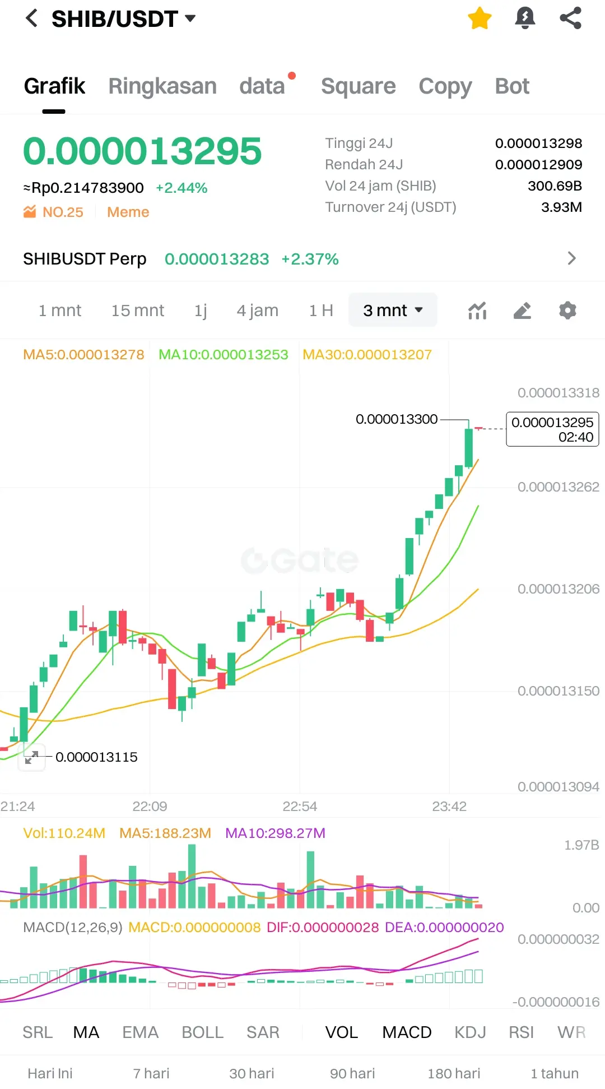Tap the ≈Rp0.214783900 converted price
Image resolution: width=605 pixels, height=1089 pixels.
tap(83, 188)
